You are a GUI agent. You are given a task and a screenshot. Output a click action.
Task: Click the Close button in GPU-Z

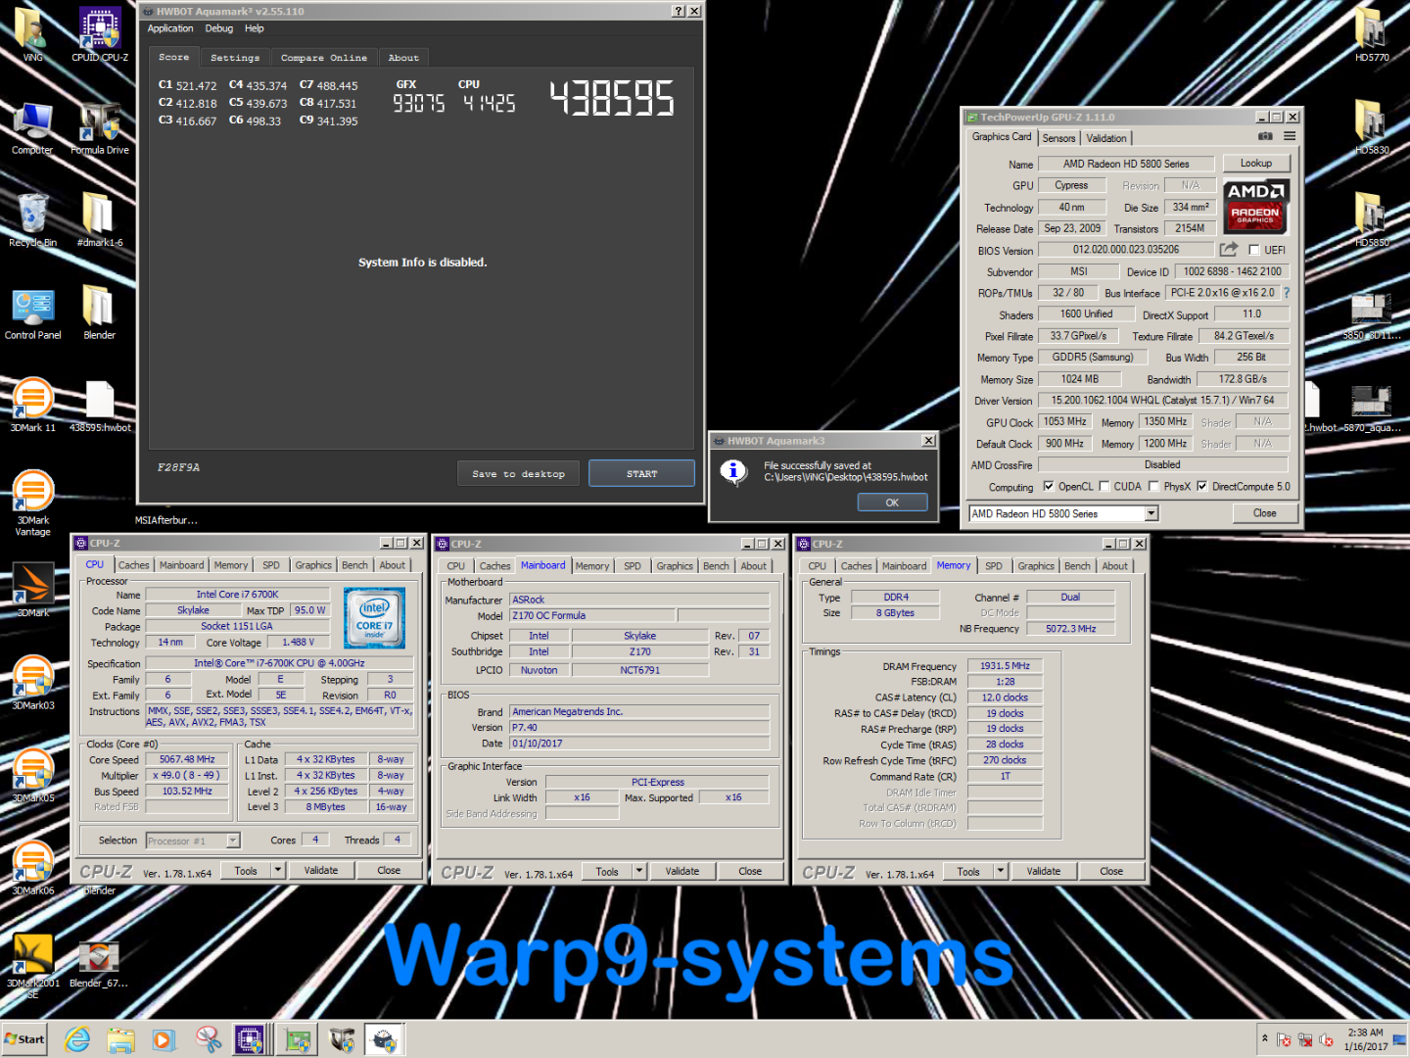pyautogui.click(x=1264, y=513)
